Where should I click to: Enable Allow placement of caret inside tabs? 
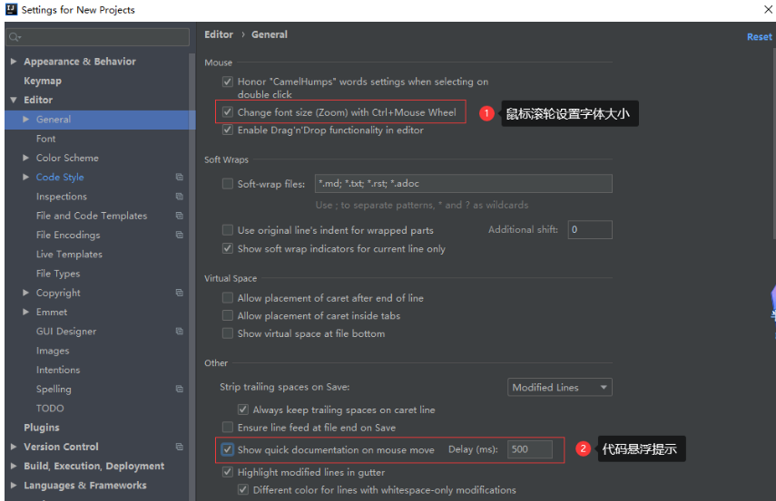[x=228, y=315]
